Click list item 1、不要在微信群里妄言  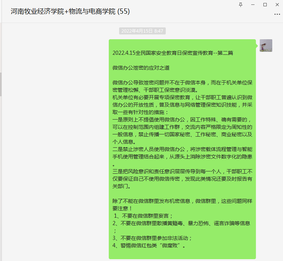tap(144, 216)
